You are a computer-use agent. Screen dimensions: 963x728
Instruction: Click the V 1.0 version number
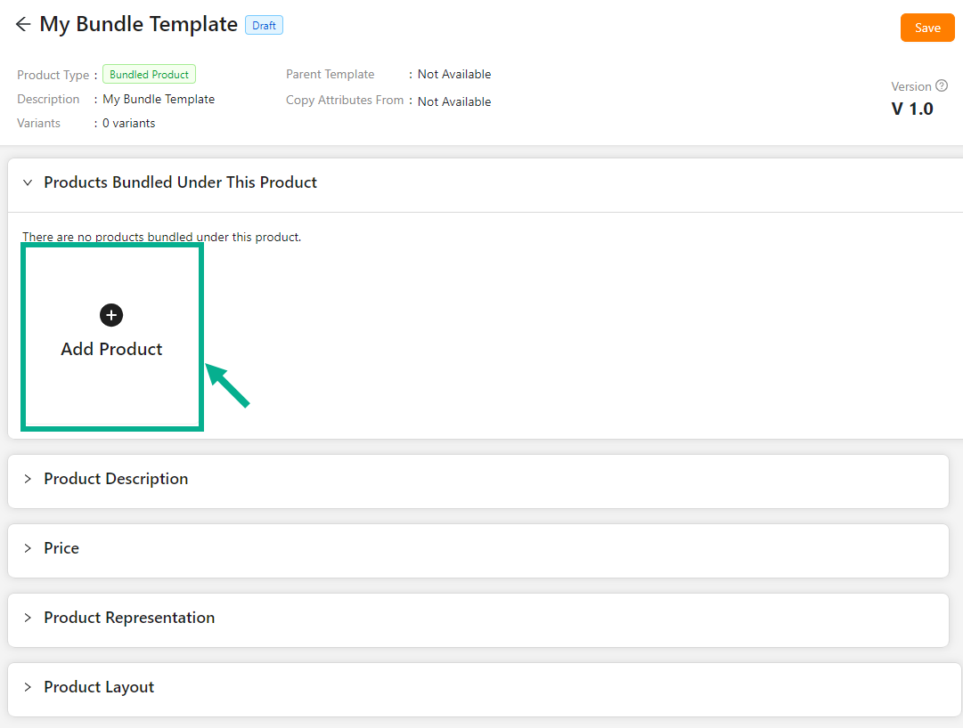912,109
